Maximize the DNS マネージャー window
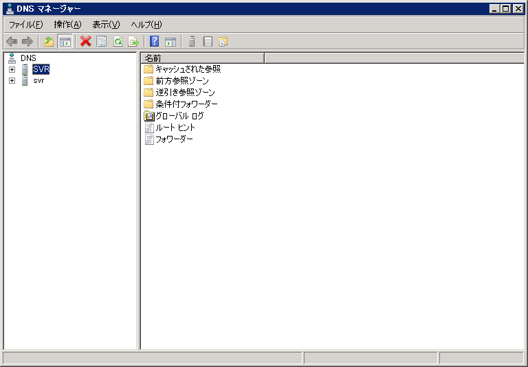Image resolution: width=528 pixels, height=367 pixels. (x=506, y=9)
